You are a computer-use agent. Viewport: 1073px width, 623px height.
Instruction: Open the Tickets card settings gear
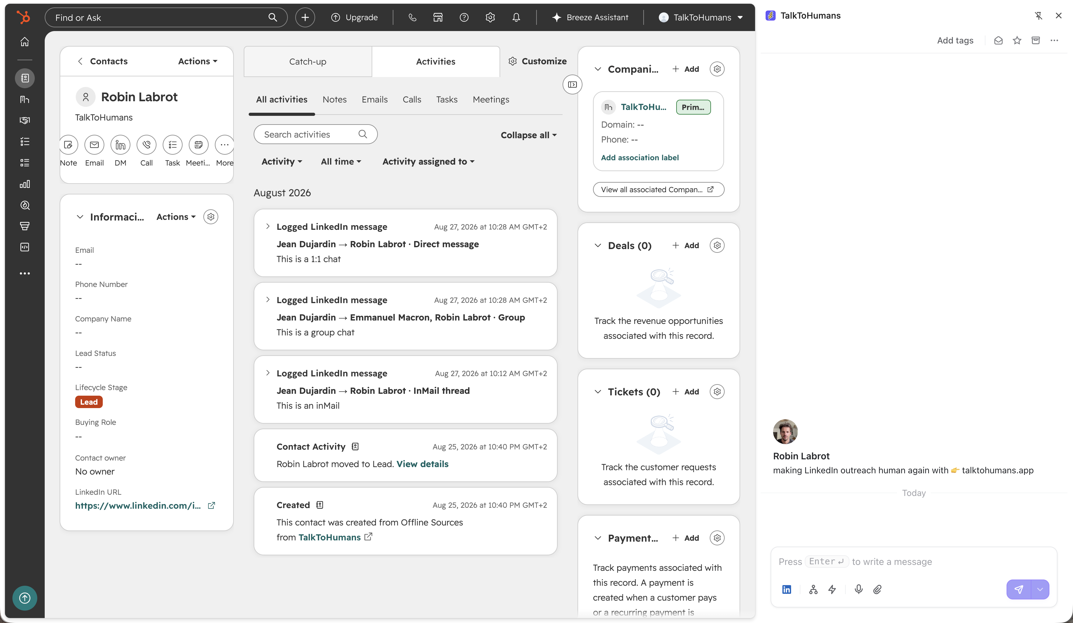click(717, 391)
